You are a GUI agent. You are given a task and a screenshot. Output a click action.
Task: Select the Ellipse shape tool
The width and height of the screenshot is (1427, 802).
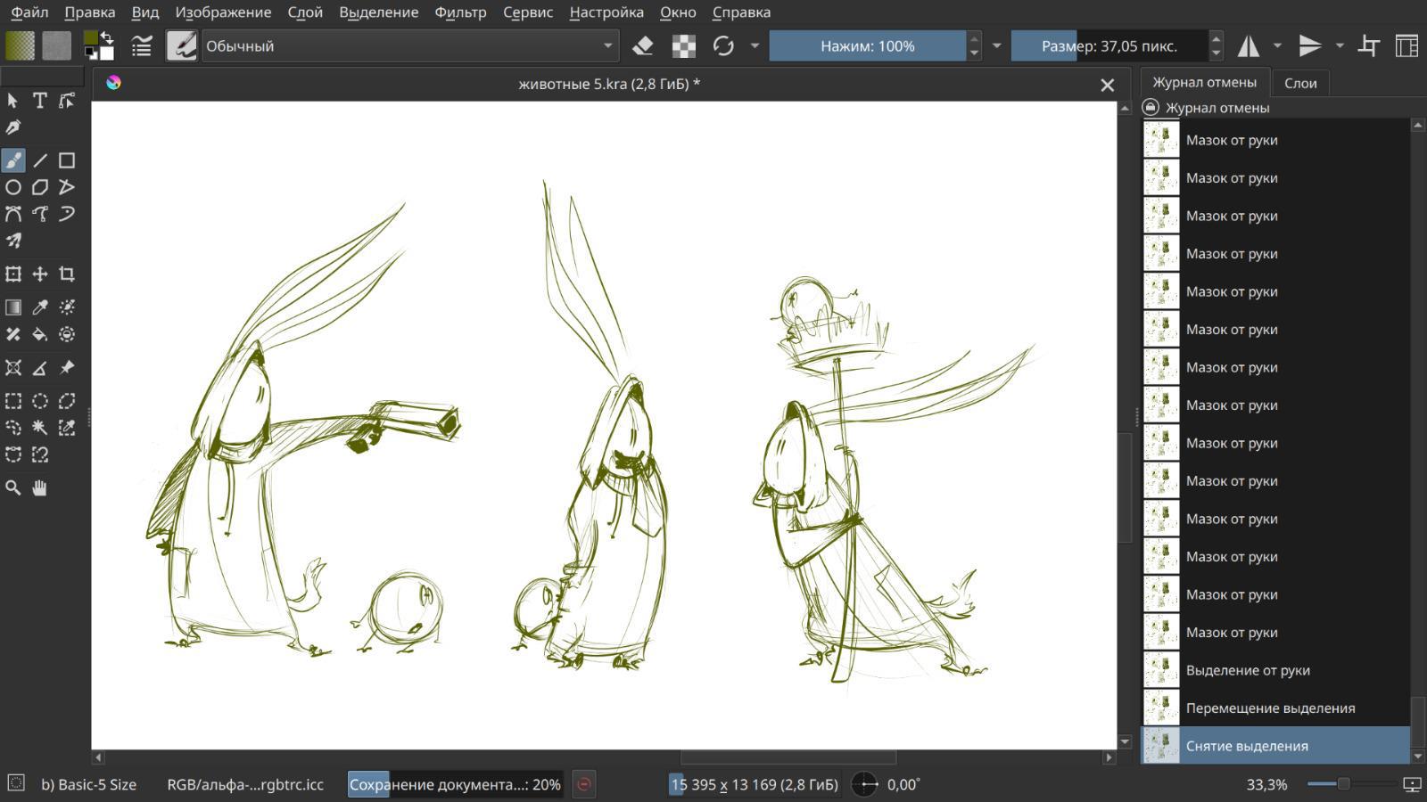coord(13,187)
